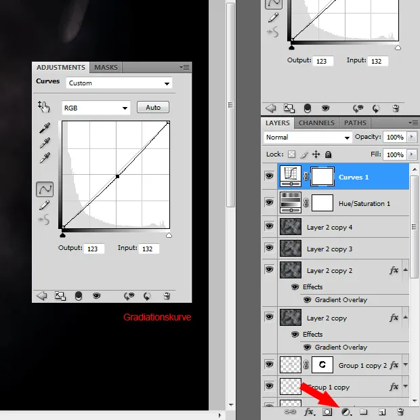Open the Curves preset dropdown showing Custom
420x420 pixels.
pyautogui.click(x=119, y=83)
